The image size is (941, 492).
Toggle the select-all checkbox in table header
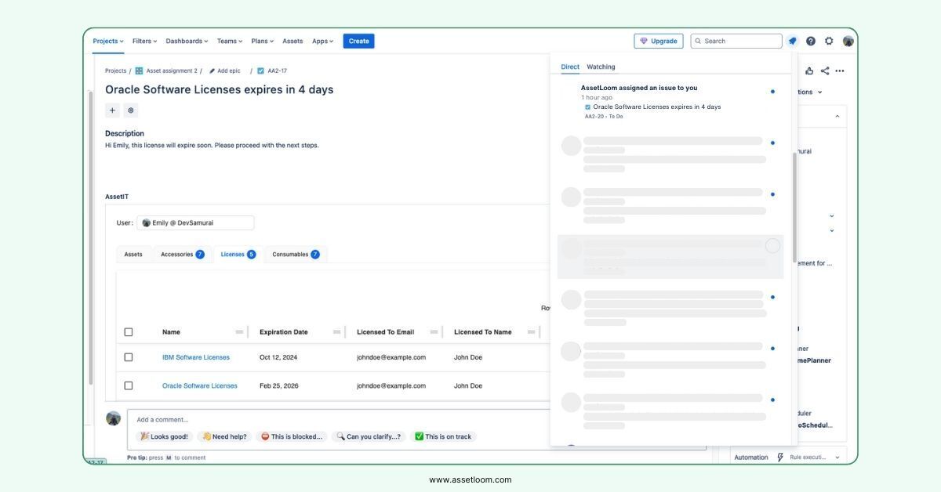(x=129, y=332)
